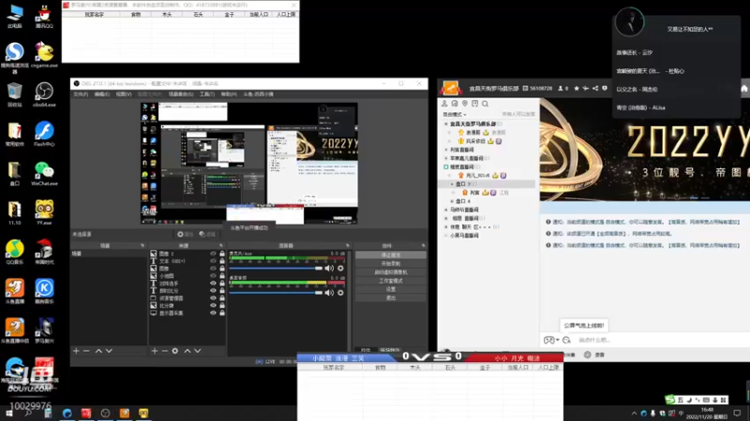This screenshot has width=750, height=421.
Task: Open the 工具(T) menu in OBS
Action: (x=207, y=94)
